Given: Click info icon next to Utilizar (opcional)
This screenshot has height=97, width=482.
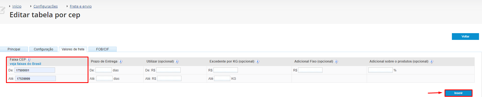Looking at the screenshot, I should point(177,61).
